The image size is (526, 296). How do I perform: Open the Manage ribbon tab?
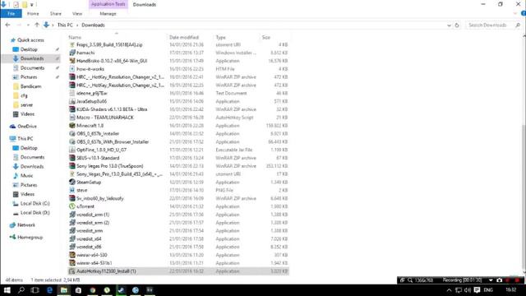[x=108, y=14]
